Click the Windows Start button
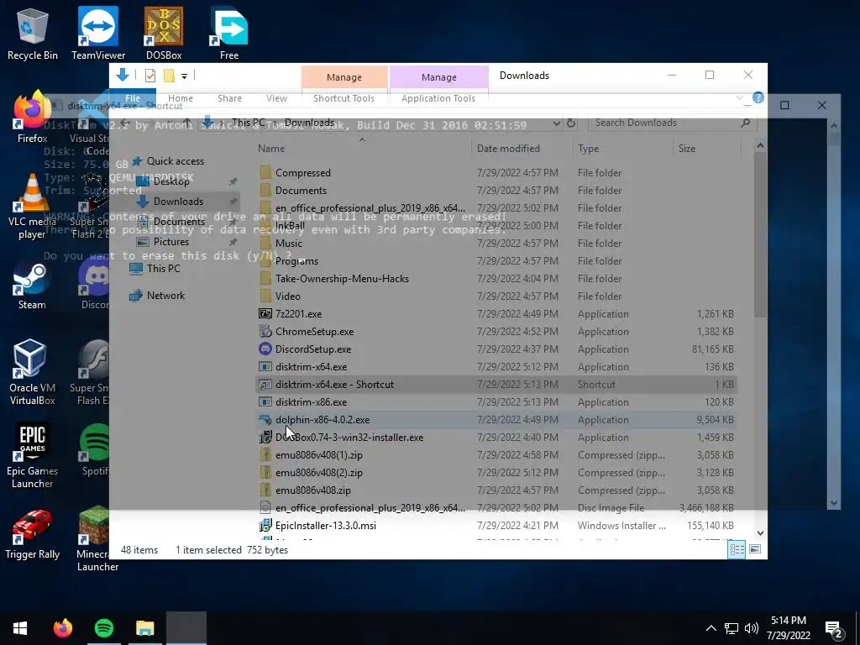The height and width of the screenshot is (645, 860). click(20, 628)
